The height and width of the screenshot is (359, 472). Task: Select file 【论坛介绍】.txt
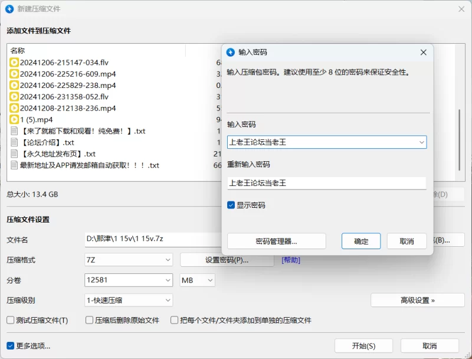pyautogui.click(x=47, y=142)
